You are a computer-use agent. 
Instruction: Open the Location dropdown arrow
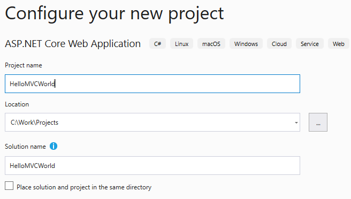pyautogui.click(x=296, y=123)
